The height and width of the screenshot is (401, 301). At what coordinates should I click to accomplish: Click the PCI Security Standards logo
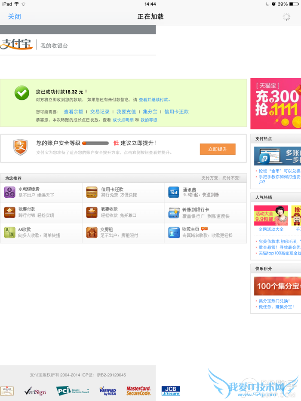tap(73, 391)
